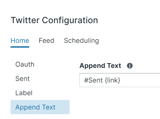Pick Scheduling in the top tab row
160x119 pixels.
[81, 41]
